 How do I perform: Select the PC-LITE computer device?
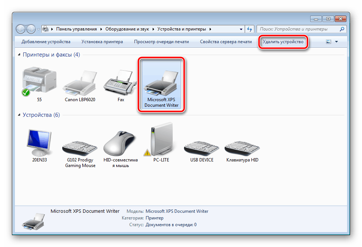(161, 142)
